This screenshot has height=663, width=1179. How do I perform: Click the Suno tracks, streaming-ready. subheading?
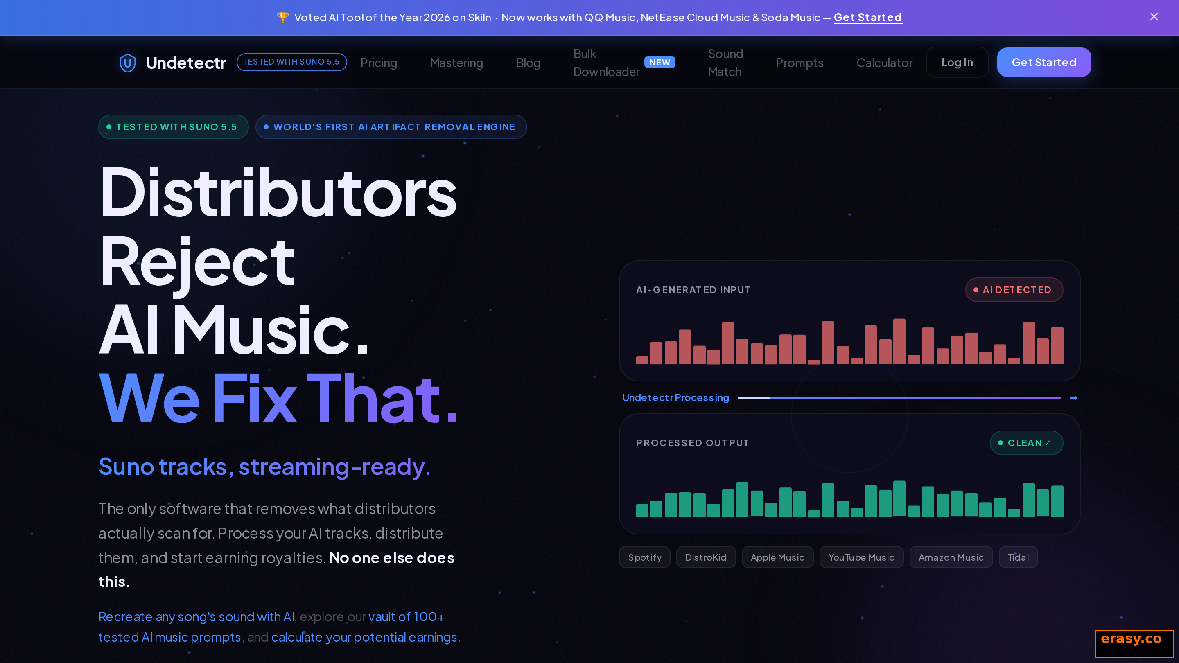[x=264, y=467]
